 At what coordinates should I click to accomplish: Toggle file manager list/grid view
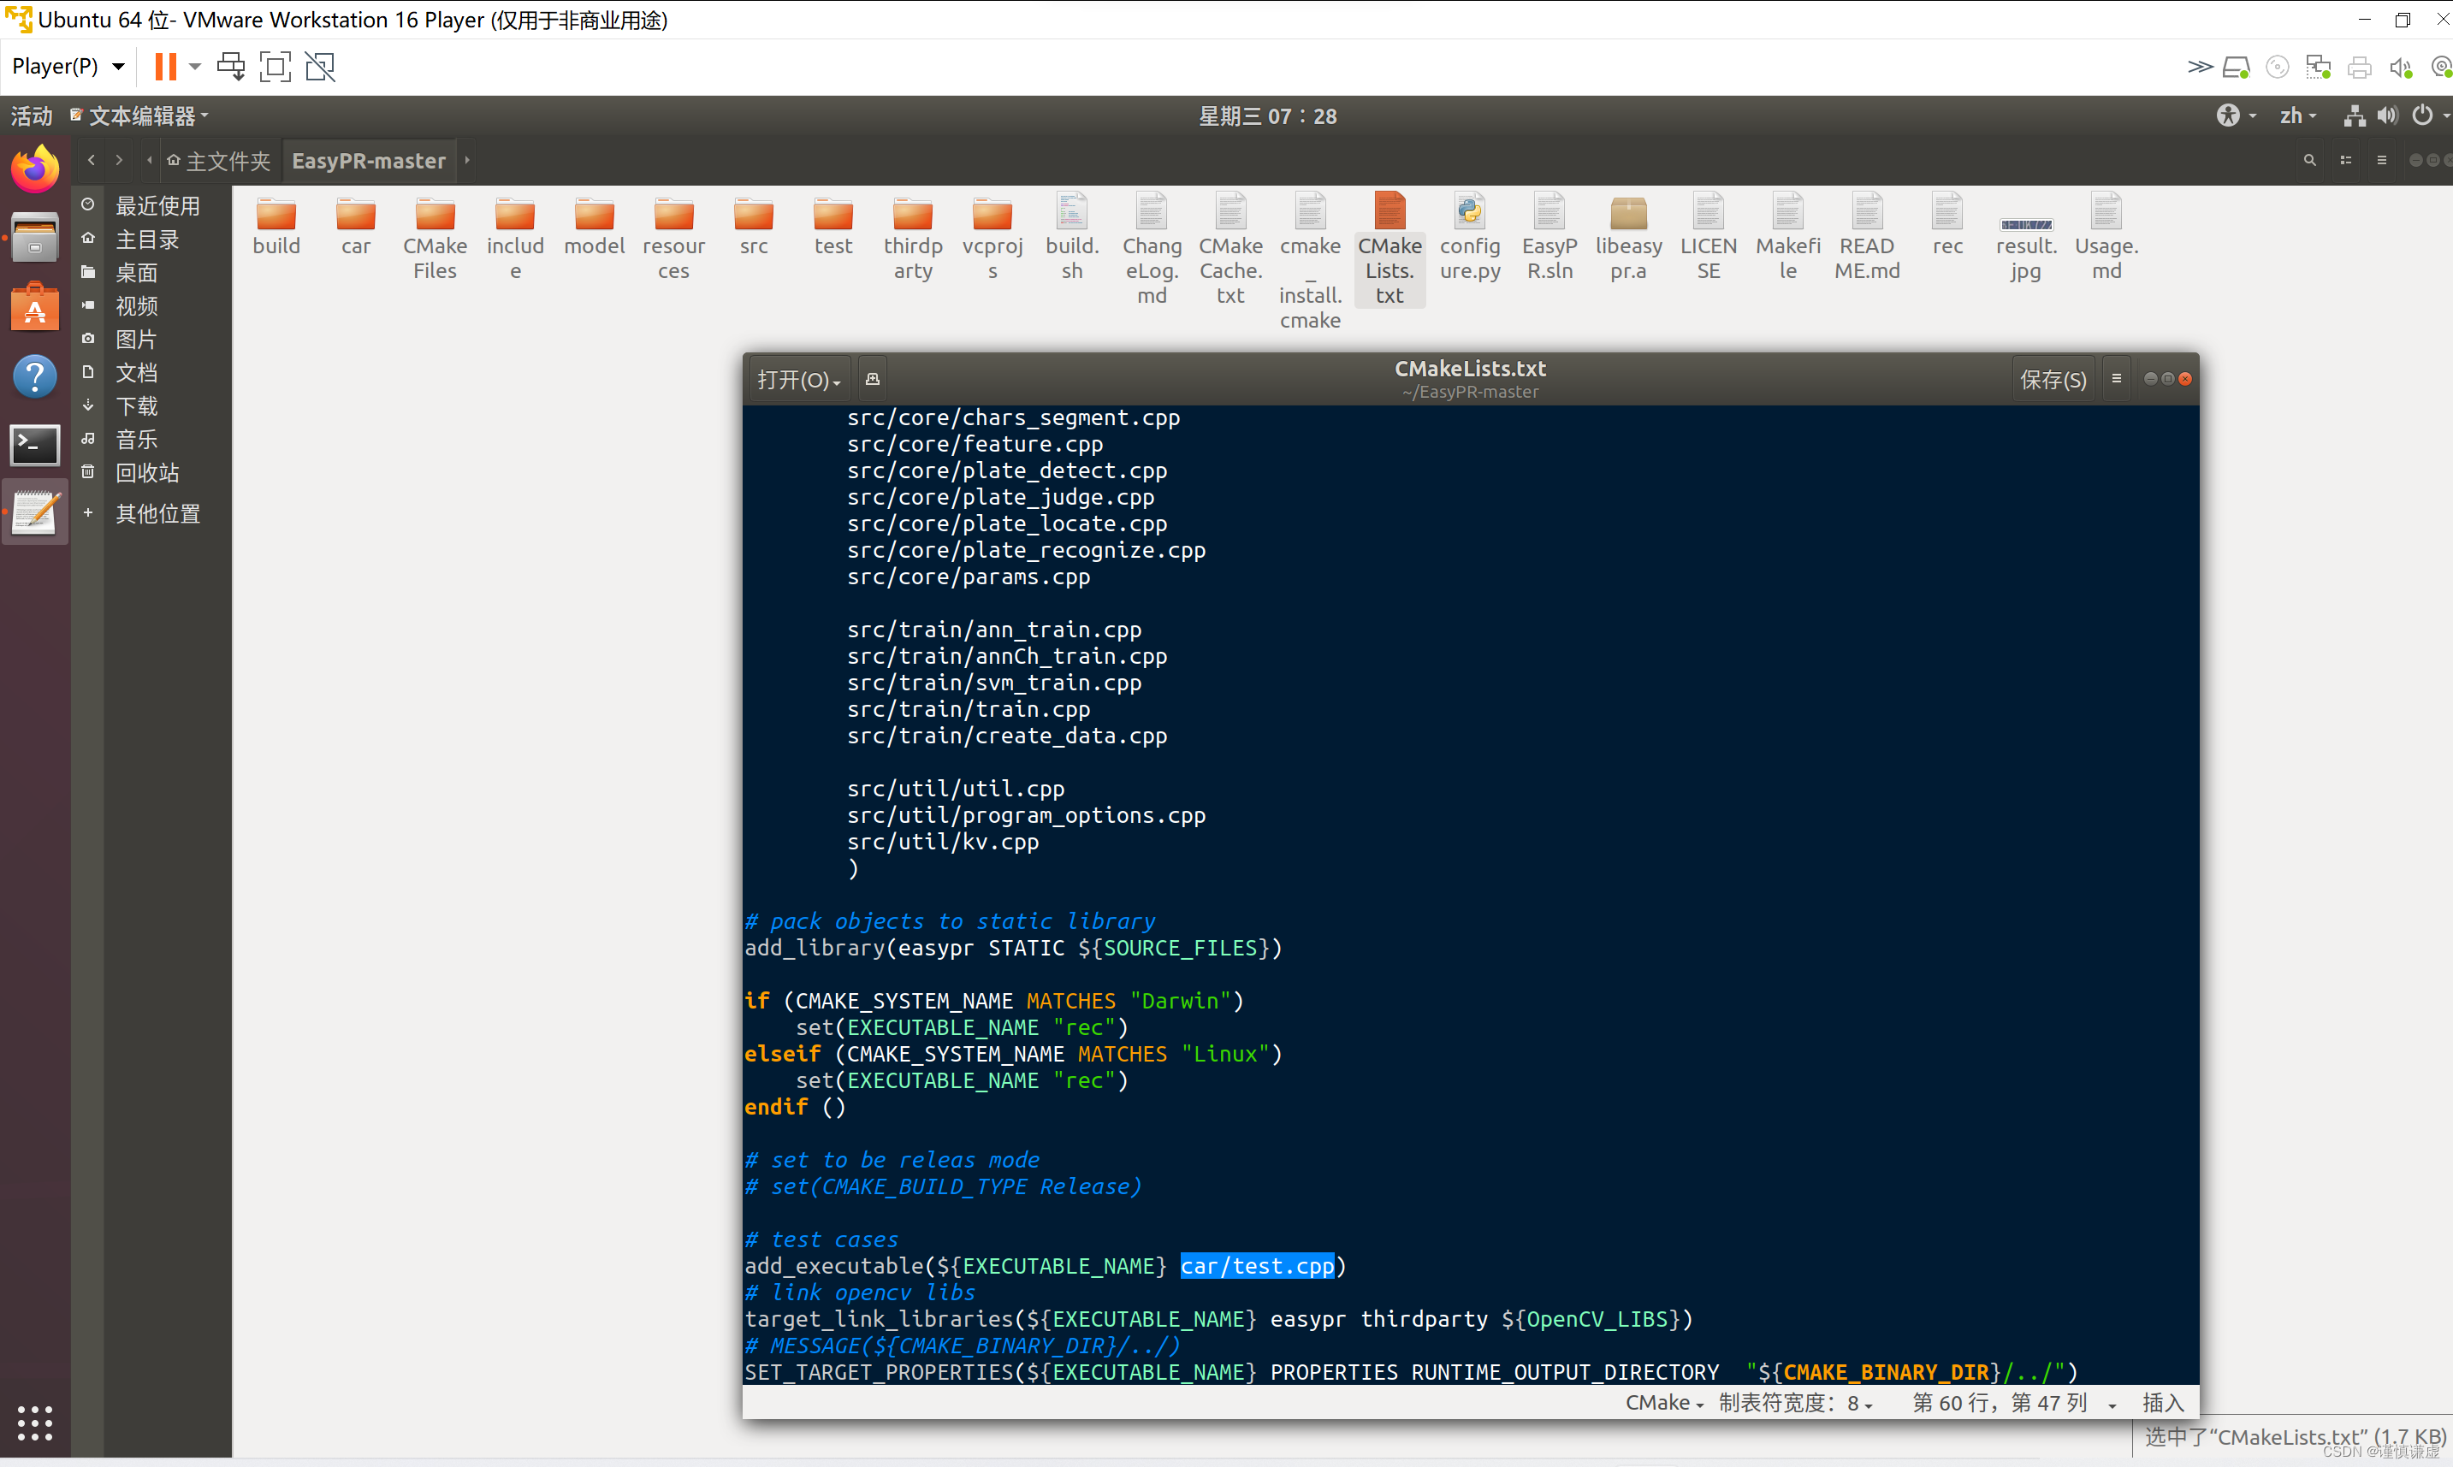tap(2345, 160)
